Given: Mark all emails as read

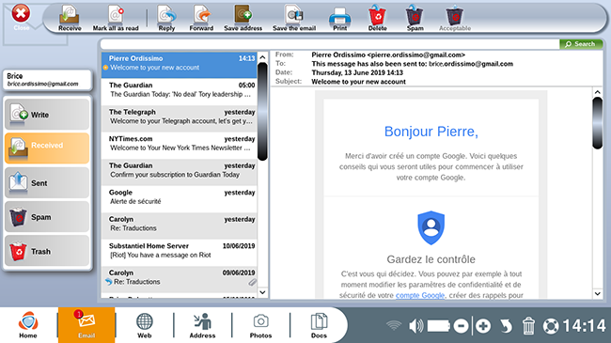Looking at the screenshot, I should point(116,18).
